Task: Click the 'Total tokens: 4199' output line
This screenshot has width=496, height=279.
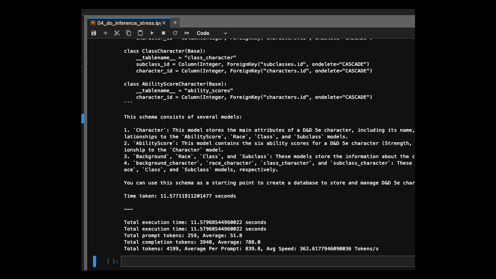Action: (x=251, y=249)
